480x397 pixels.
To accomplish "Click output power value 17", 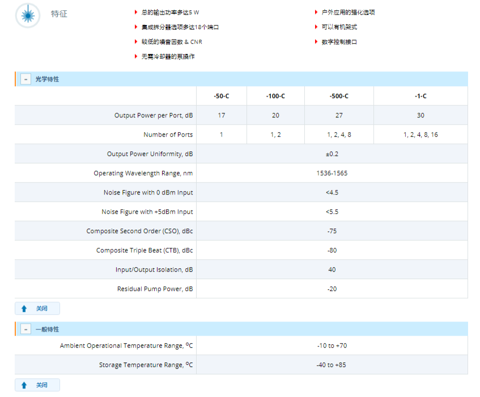I will [x=222, y=115].
